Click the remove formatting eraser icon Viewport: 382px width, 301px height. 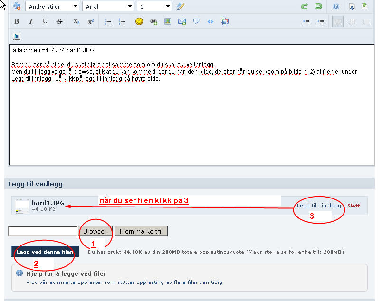pos(181,6)
